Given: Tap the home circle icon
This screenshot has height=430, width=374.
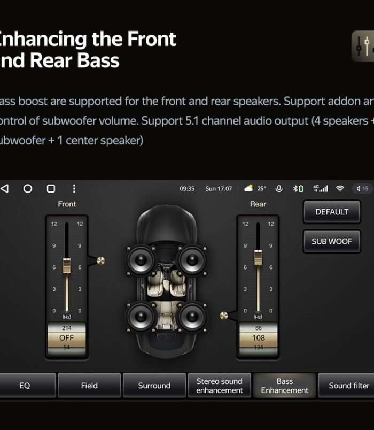Looking at the screenshot, I should click(28, 189).
